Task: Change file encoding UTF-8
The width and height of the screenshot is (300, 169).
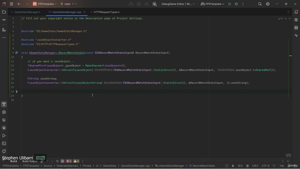Action: [x=265, y=166]
